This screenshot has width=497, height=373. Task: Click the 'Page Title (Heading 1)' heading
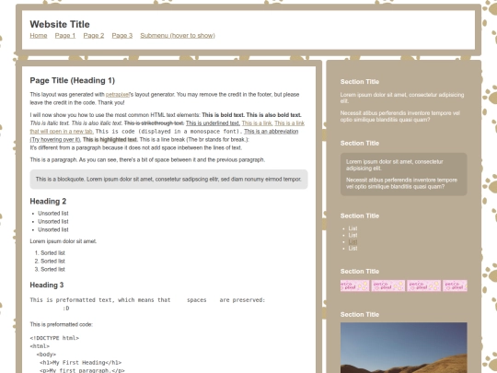73,80
